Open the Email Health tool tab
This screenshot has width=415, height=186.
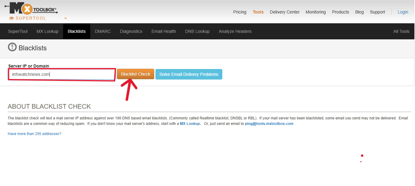click(x=163, y=31)
